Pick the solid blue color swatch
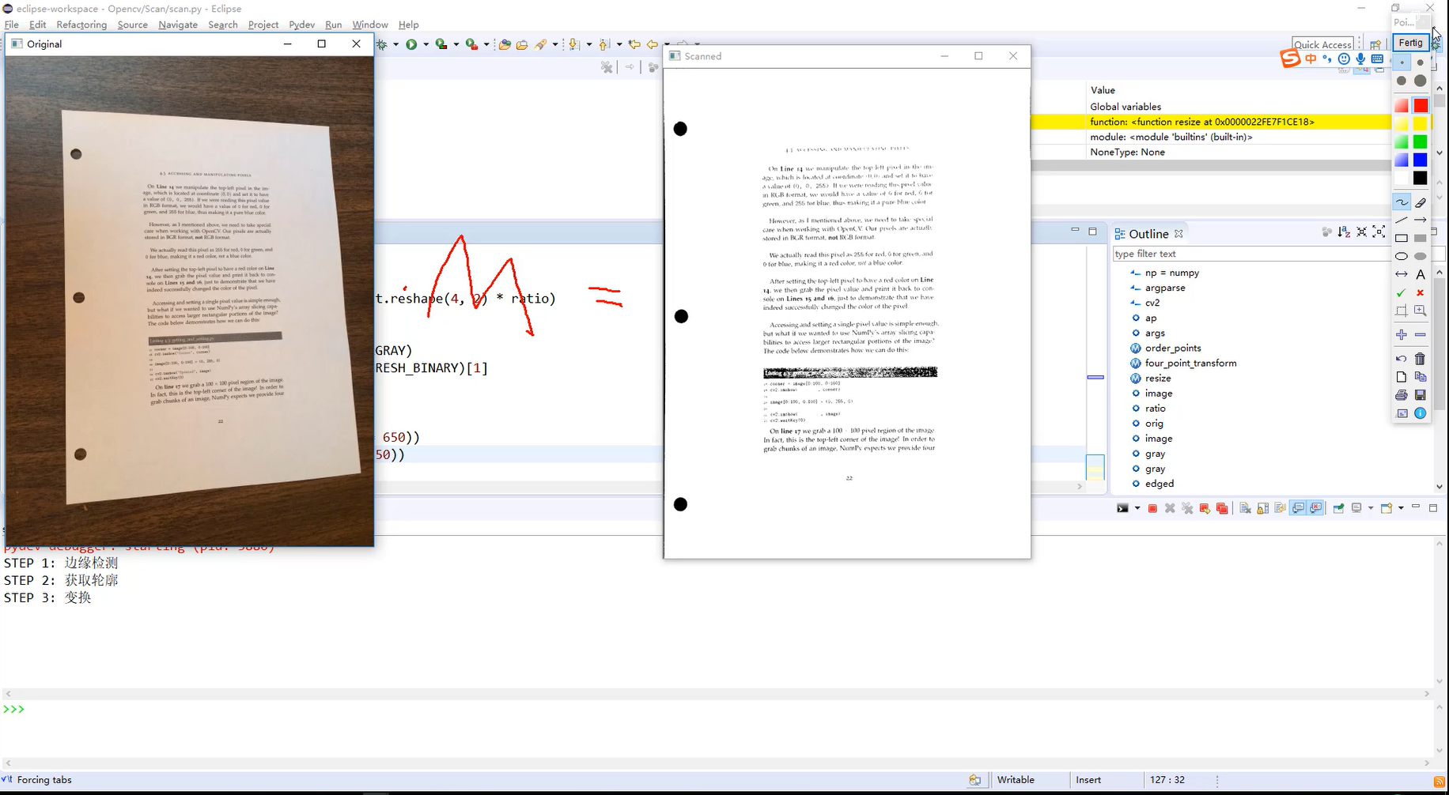 click(1421, 160)
